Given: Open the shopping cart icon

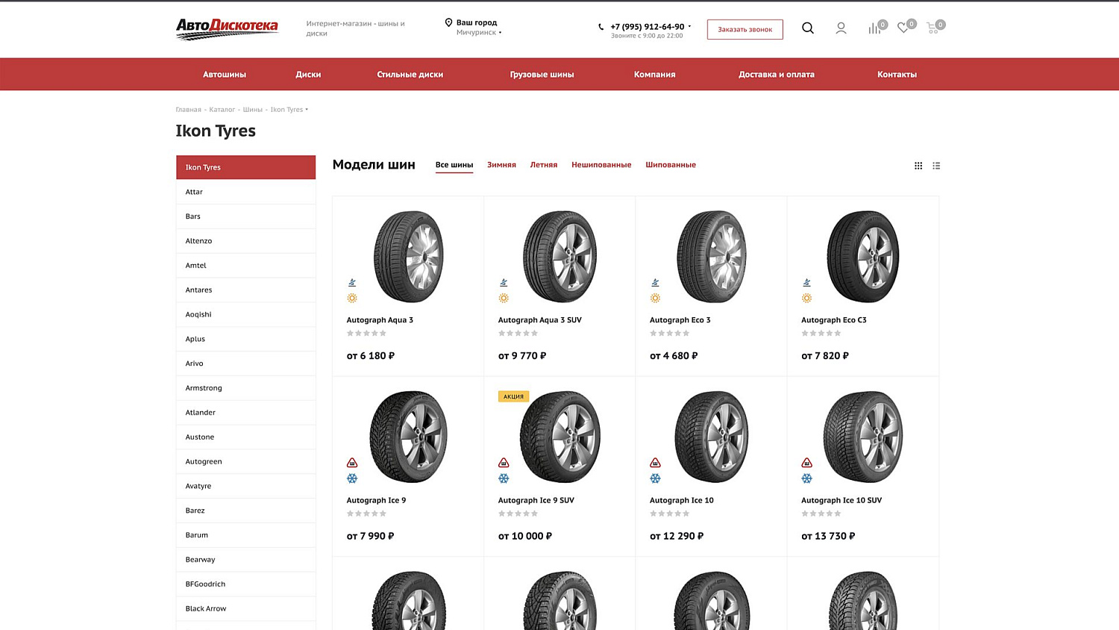Looking at the screenshot, I should point(933,28).
